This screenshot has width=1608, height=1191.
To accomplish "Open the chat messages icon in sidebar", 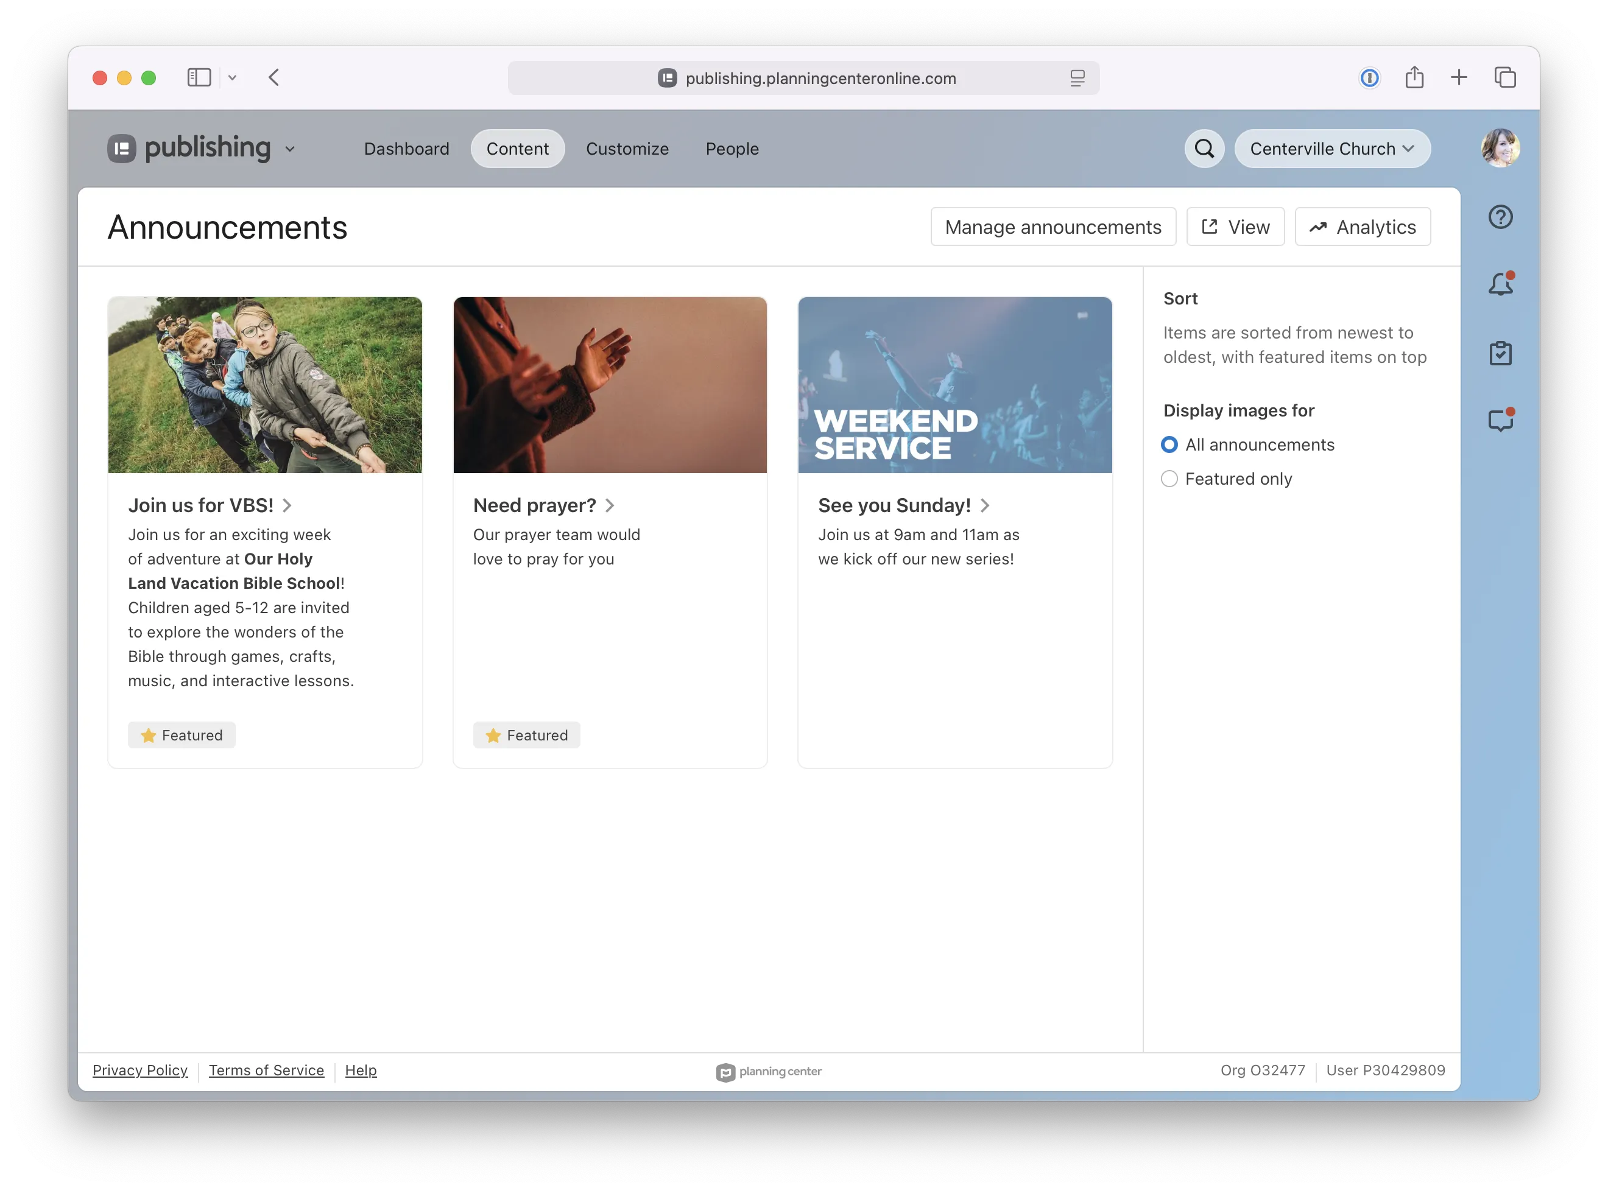I will [1501, 420].
